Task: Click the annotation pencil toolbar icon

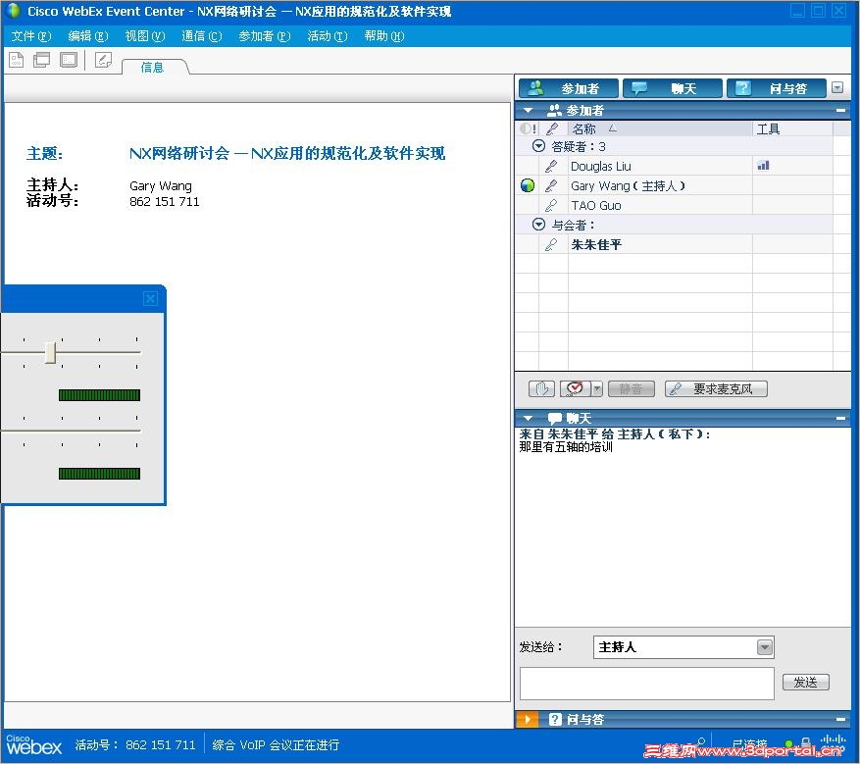Action: pos(103,60)
